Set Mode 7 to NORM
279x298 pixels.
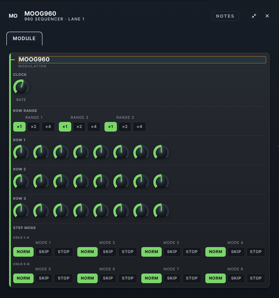point(152,278)
